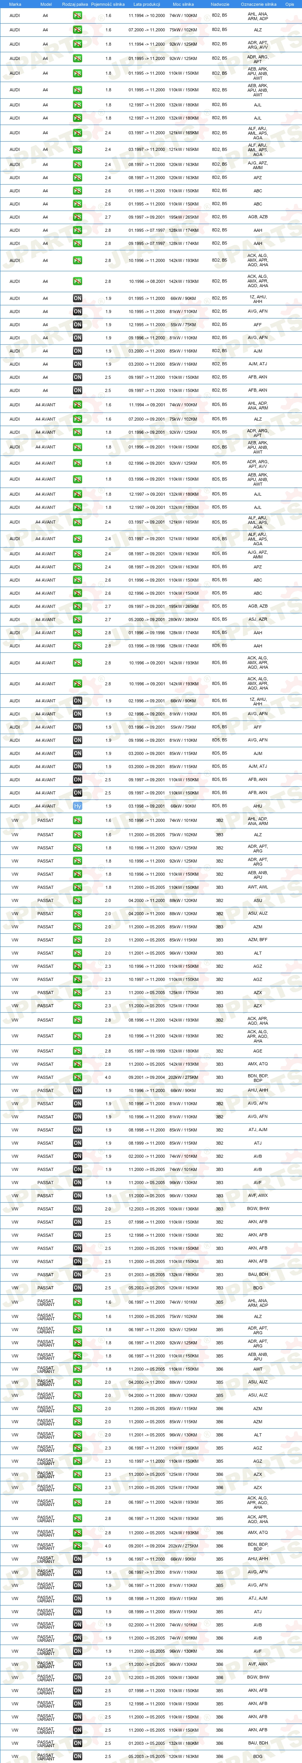Click the "05.2000 -> 09.2001" production years cell
The image size is (302, 1763).
click(x=147, y=620)
